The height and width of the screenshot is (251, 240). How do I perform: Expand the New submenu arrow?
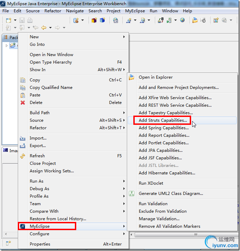[x=124, y=37]
